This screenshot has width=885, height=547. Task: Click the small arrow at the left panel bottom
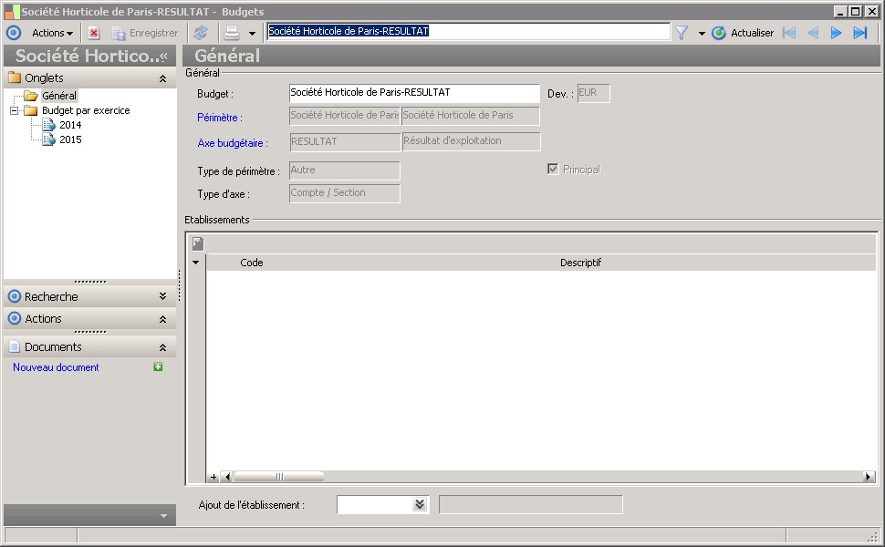coord(163,515)
